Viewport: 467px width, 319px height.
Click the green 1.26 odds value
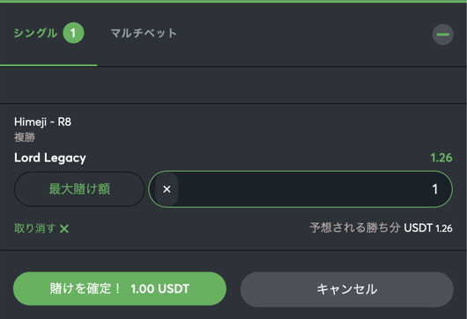point(441,158)
